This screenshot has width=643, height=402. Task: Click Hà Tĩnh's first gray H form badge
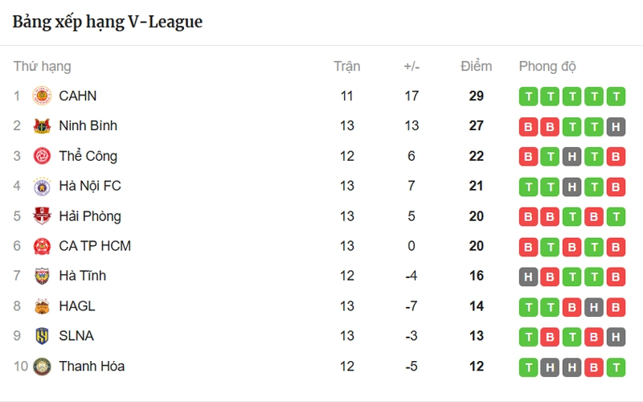(528, 277)
